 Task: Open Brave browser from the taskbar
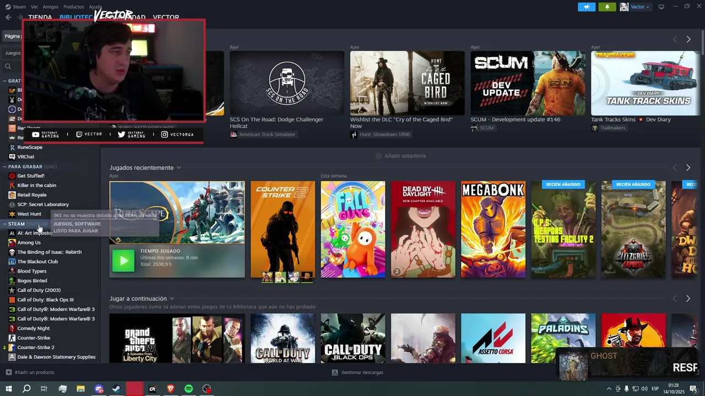pyautogui.click(x=170, y=389)
